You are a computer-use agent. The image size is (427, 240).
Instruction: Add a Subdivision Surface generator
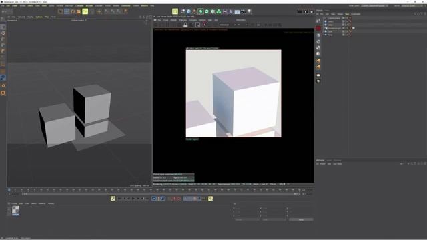tap(201, 11)
